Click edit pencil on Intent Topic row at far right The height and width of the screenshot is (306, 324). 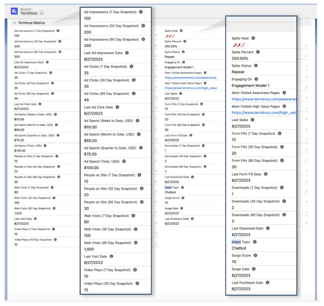pyautogui.click(x=307, y=191)
